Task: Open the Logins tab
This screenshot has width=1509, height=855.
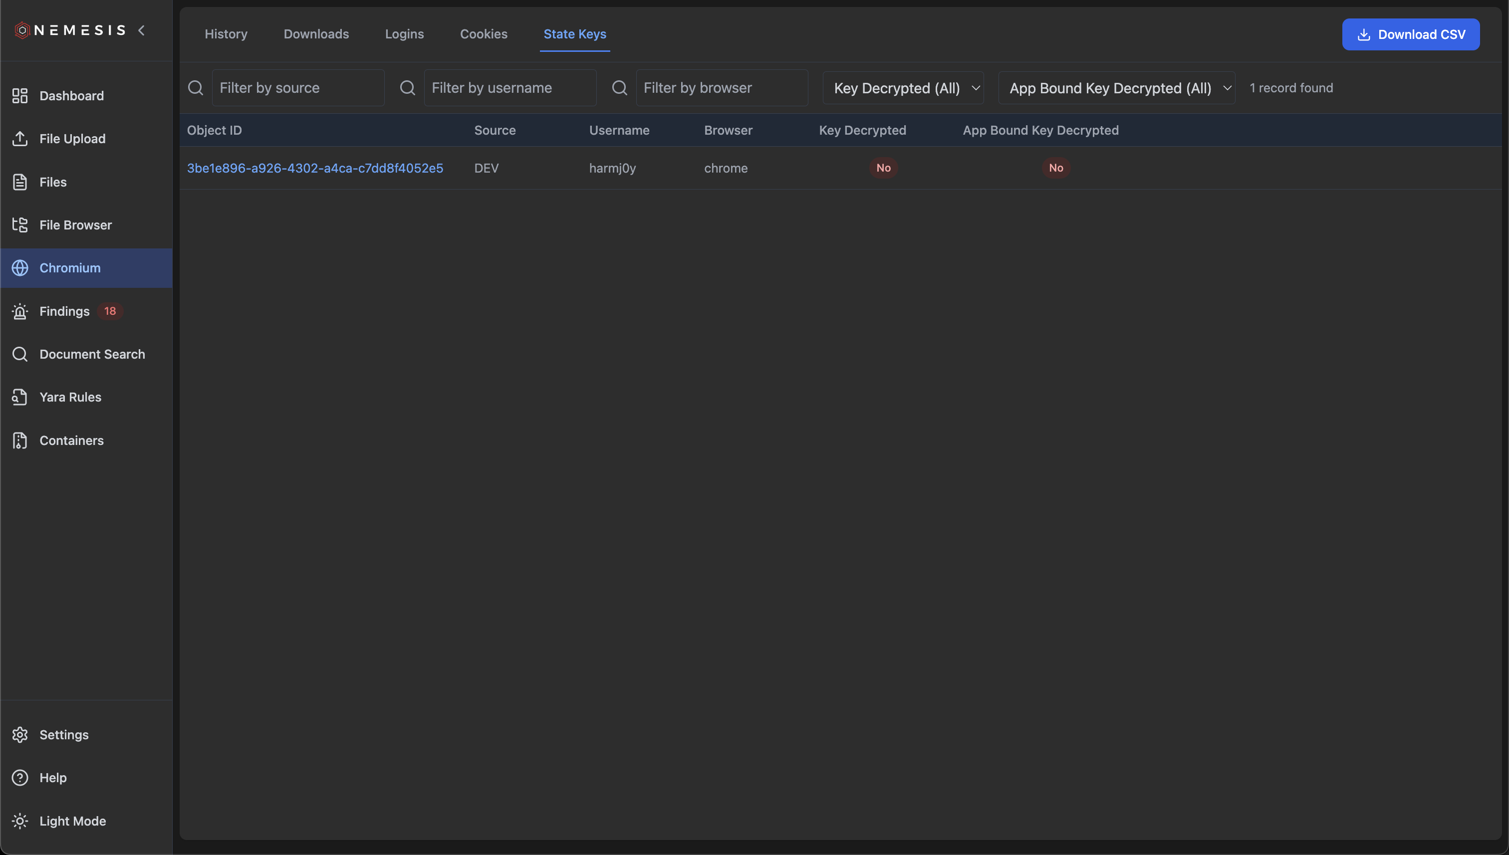Action: pos(404,34)
